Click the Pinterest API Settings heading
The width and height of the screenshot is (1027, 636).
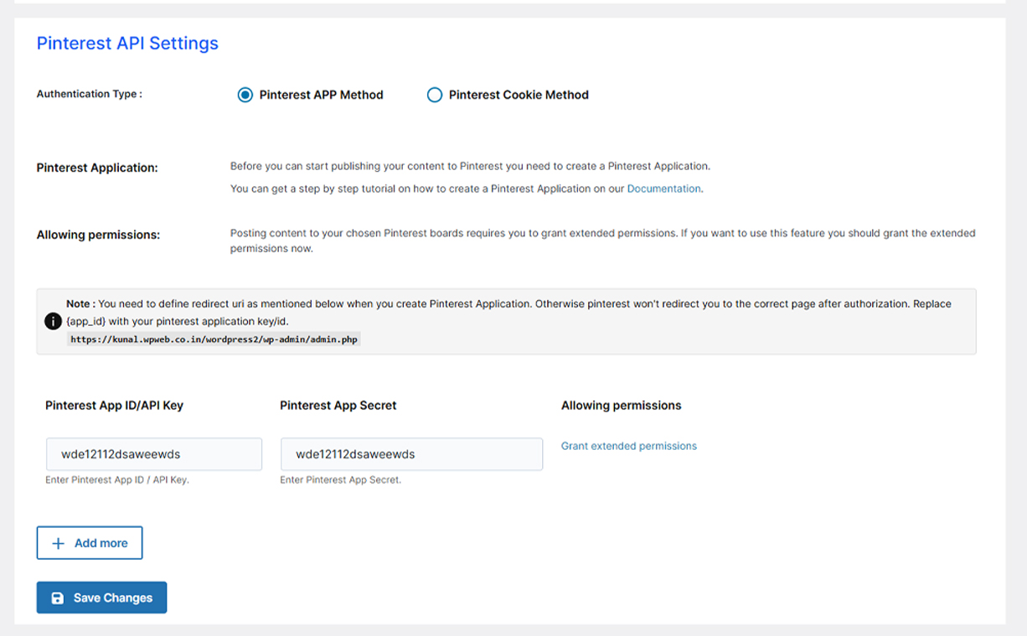point(127,44)
